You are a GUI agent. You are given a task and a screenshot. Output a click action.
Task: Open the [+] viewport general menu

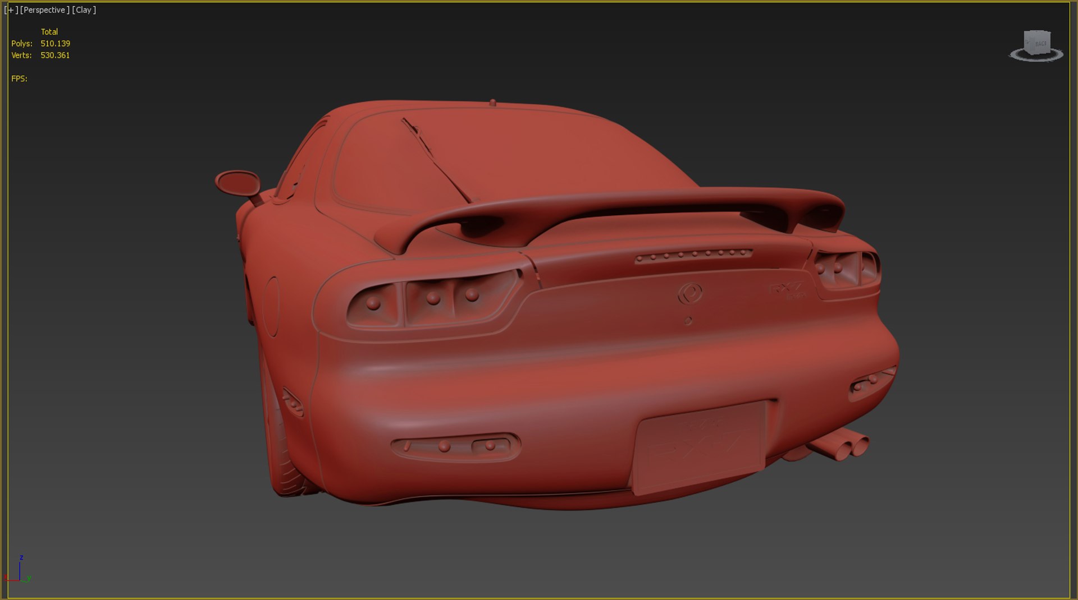[x=11, y=10]
